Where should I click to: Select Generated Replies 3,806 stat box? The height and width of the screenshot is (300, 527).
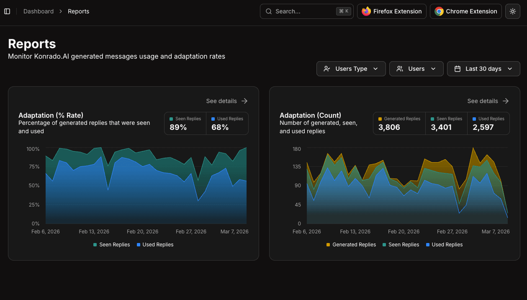[x=399, y=123]
